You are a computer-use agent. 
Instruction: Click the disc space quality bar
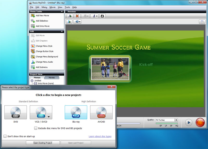click(x=167, y=123)
